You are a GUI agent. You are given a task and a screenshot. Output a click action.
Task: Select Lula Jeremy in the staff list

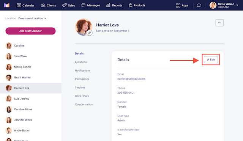(x=31, y=99)
